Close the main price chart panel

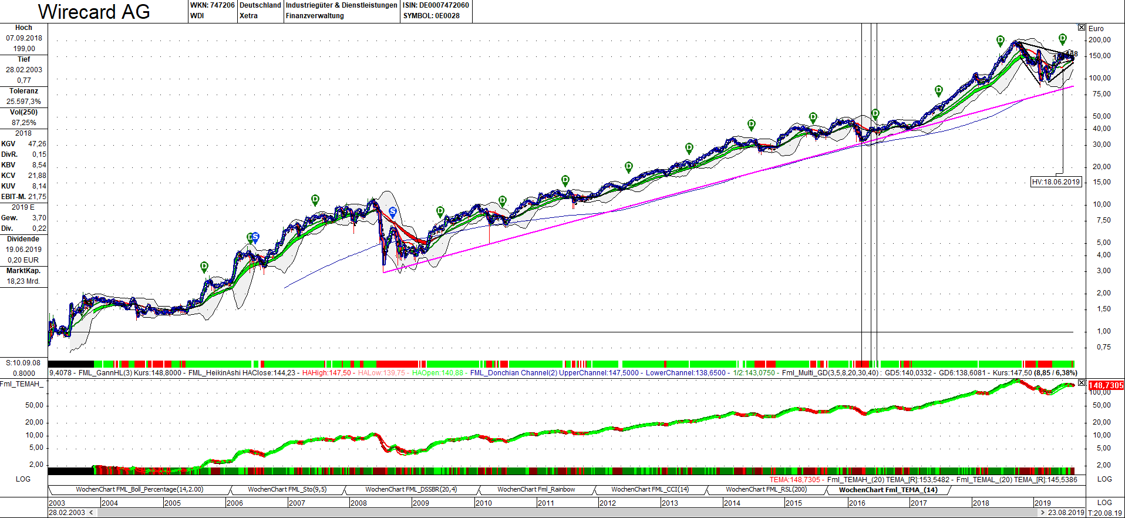[x=1082, y=28]
